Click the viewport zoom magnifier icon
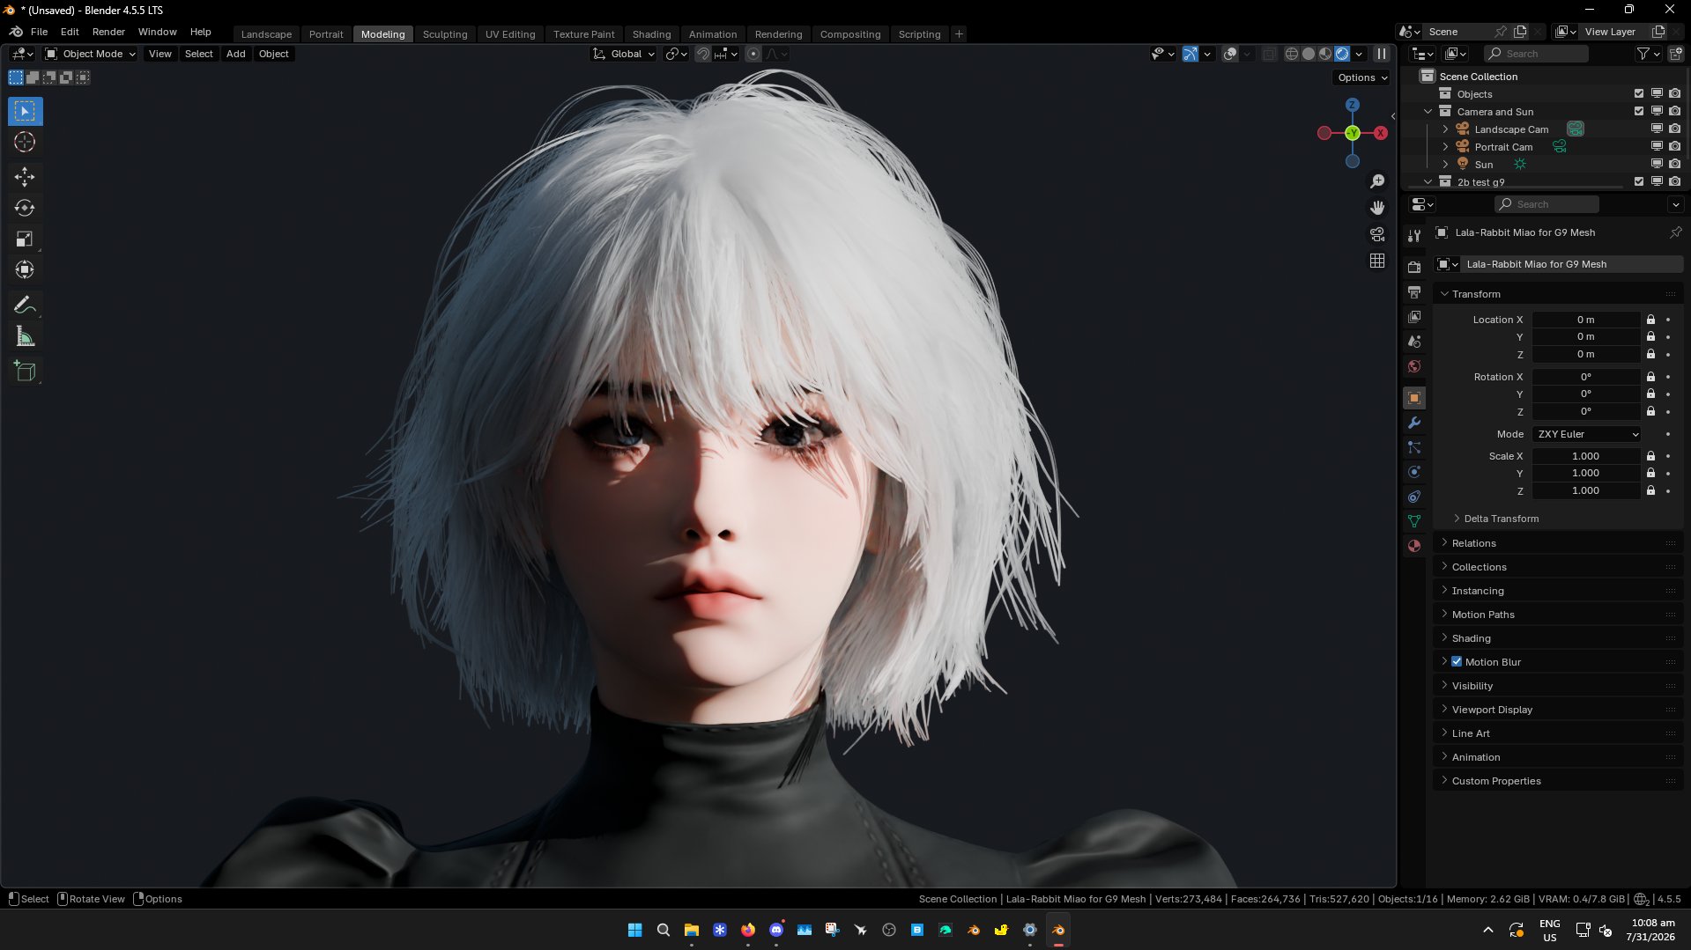1691x950 pixels. coord(1377,181)
